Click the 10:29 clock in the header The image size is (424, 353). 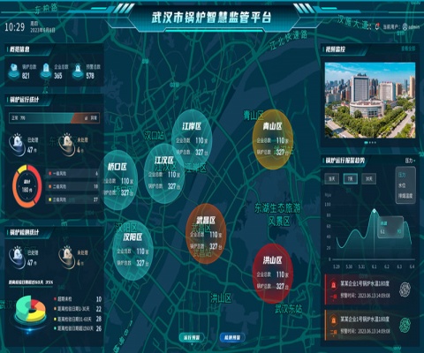14,27
